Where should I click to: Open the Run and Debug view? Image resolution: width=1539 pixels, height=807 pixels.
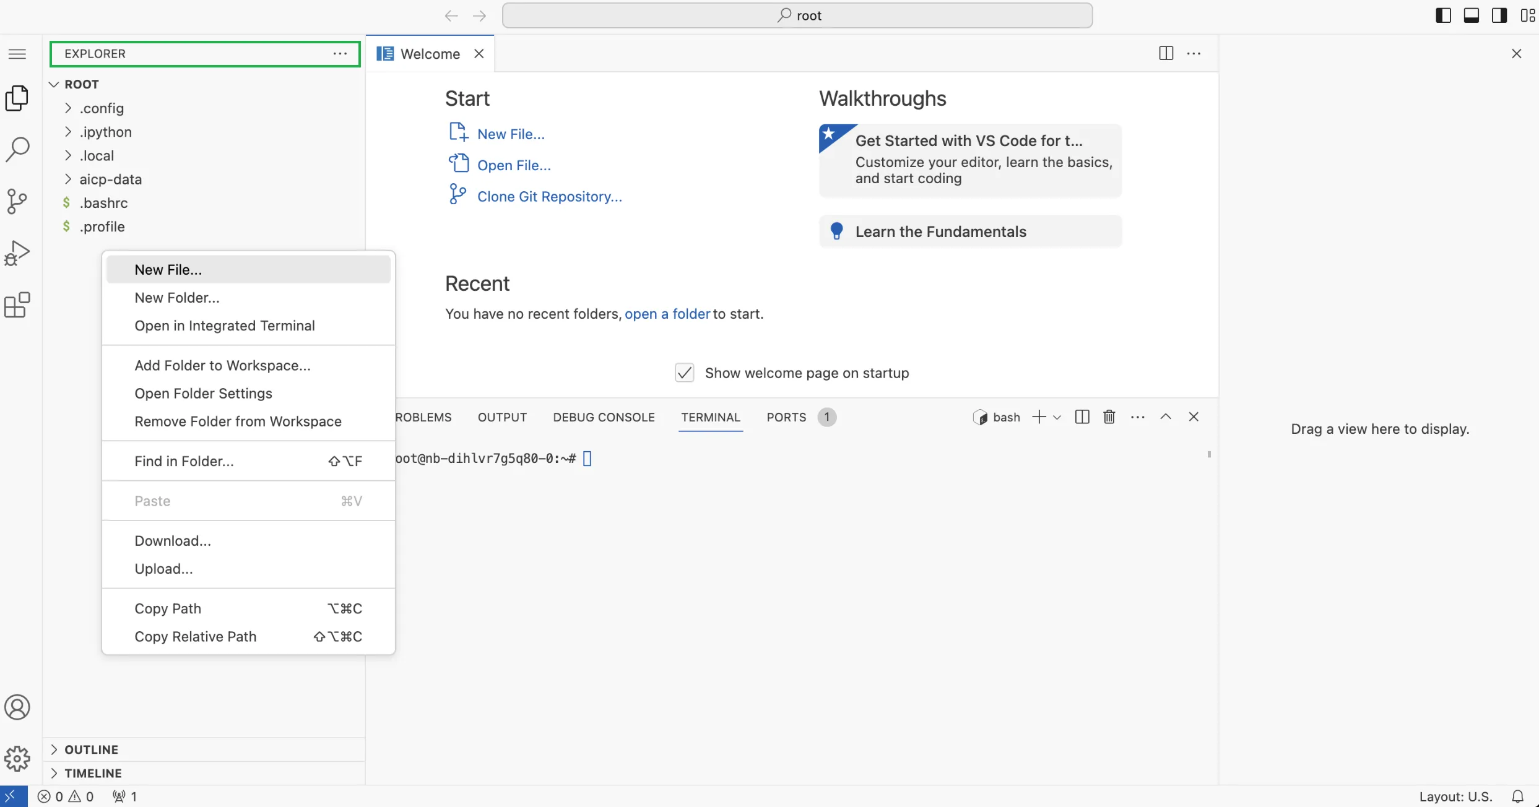(x=17, y=253)
